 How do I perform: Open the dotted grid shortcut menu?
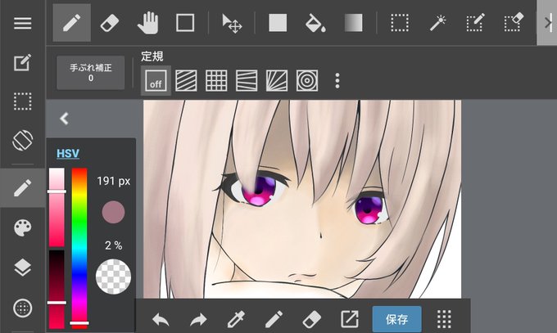tap(444, 319)
